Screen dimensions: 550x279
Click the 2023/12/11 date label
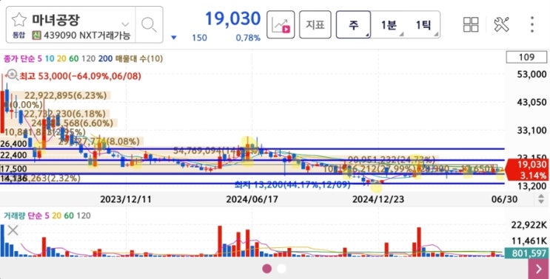126,199
